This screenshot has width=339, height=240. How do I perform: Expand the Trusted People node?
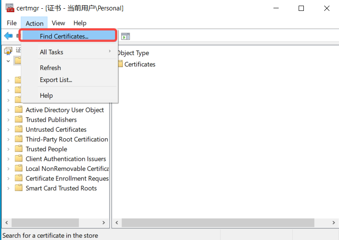8,149
